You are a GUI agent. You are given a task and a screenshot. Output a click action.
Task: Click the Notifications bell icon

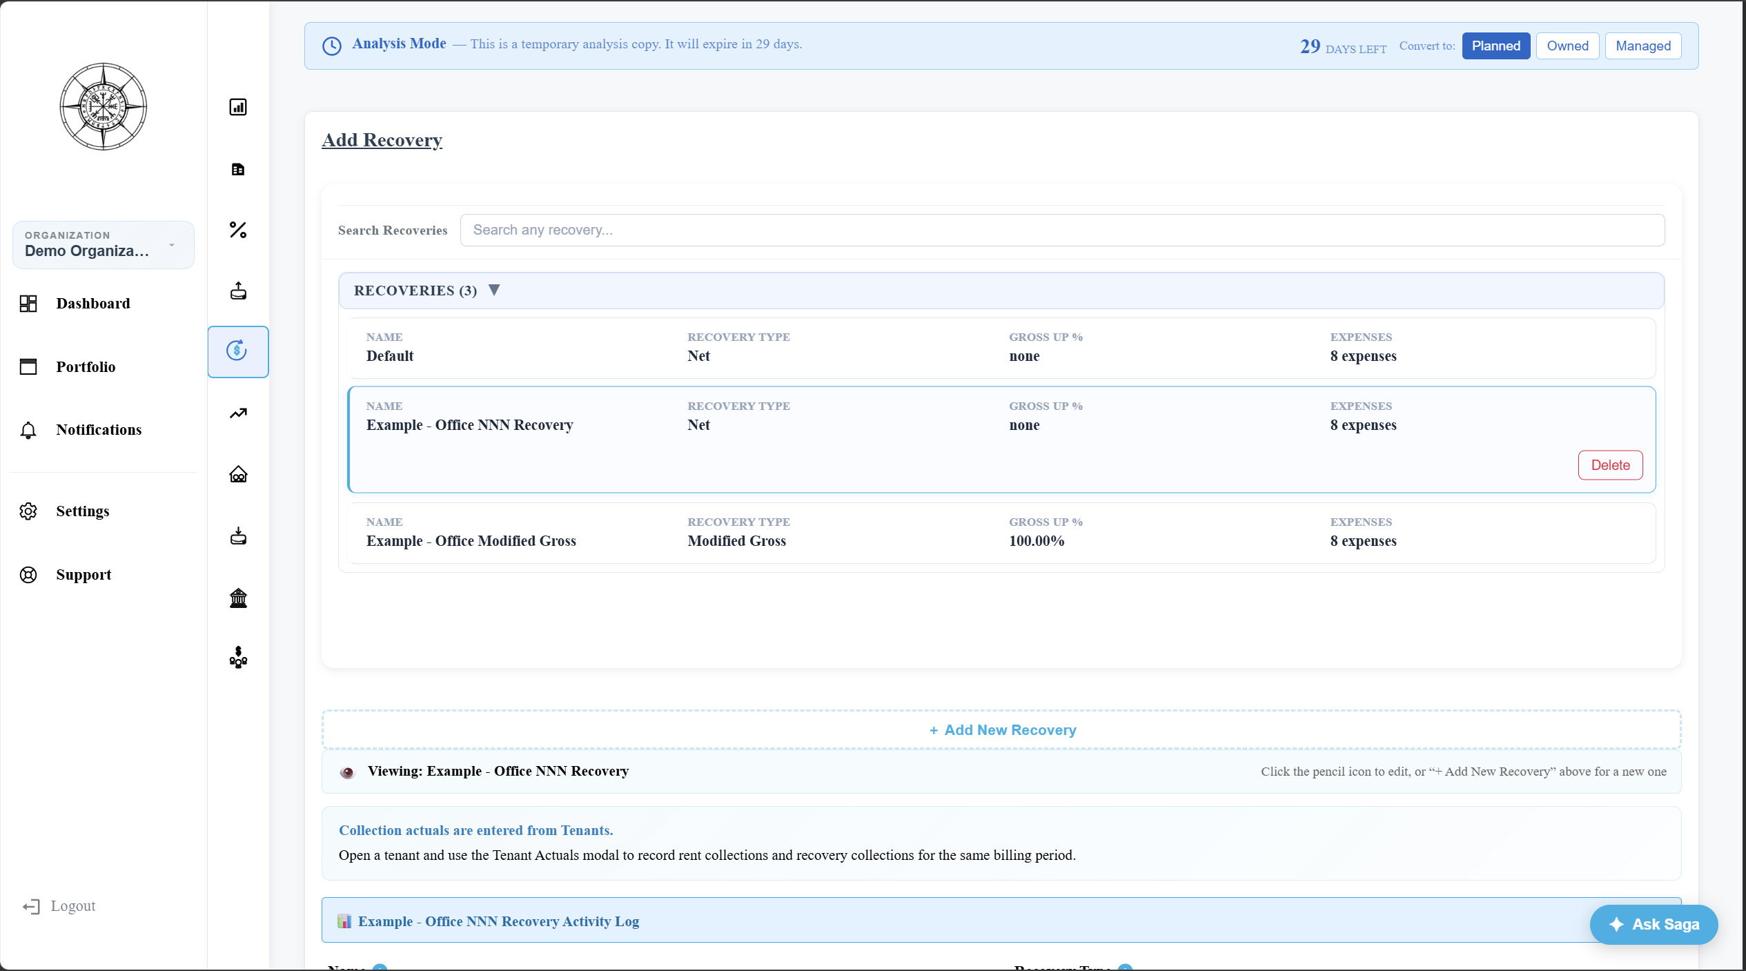click(x=28, y=430)
